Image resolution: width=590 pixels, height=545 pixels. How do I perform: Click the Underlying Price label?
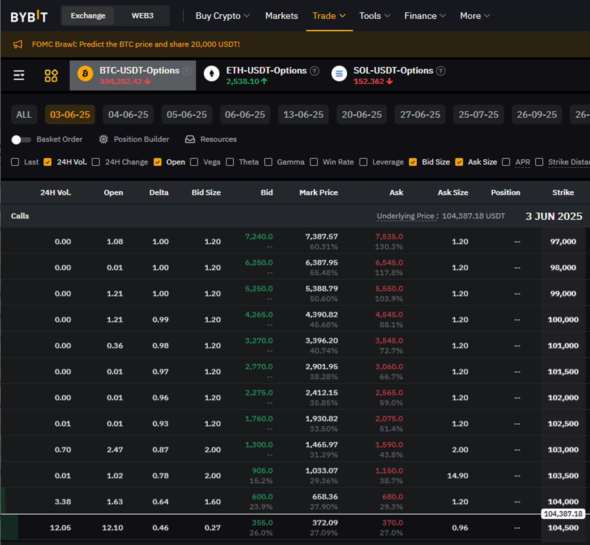click(405, 216)
